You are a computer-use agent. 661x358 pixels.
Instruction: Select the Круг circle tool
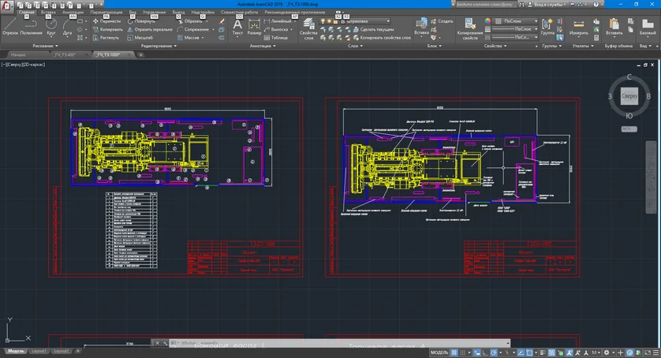tap(51, 26)
